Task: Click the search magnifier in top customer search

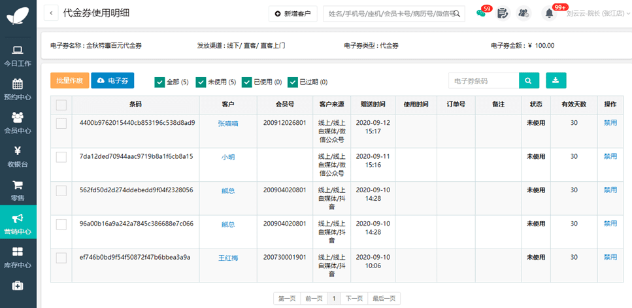Action: (x=459, y=13)
